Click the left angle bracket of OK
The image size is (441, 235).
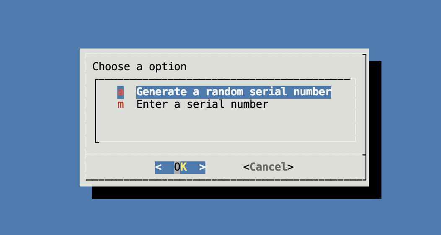(x=158, y=167)
